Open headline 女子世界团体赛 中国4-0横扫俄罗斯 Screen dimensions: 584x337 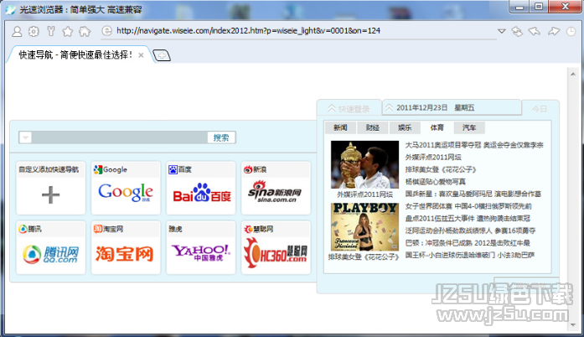coord(468,206)
